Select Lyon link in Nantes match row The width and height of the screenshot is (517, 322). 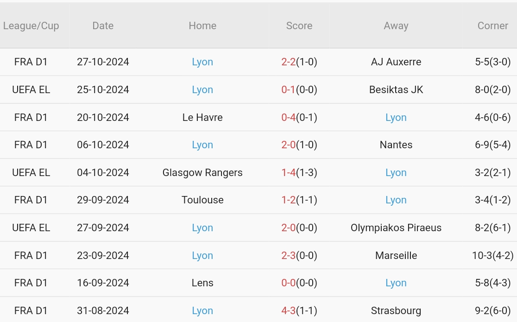pos(202,145)
